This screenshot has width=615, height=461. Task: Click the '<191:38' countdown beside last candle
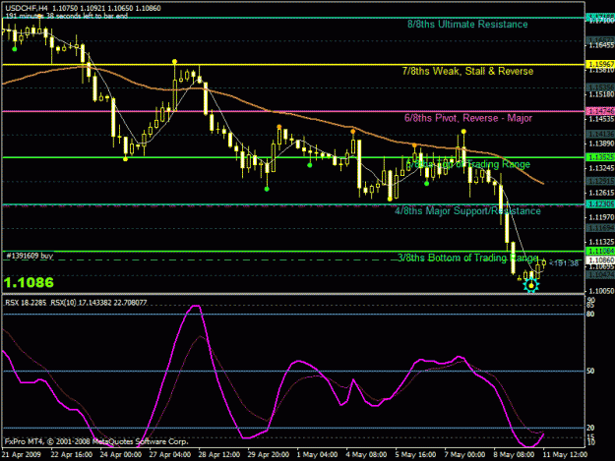tap(564, 263)
